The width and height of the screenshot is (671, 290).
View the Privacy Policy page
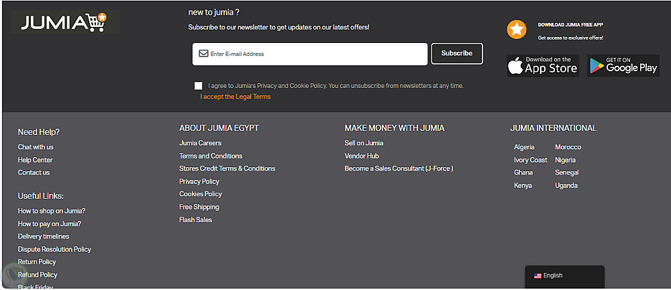coord(199,181)
